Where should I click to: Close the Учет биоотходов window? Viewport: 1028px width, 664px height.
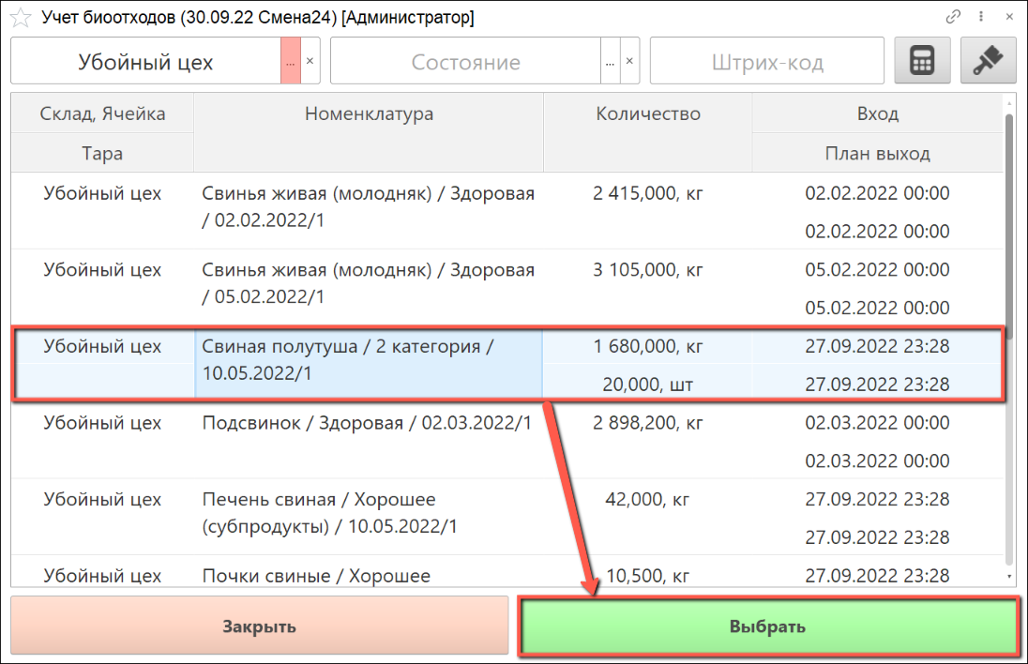point(1009,17)
